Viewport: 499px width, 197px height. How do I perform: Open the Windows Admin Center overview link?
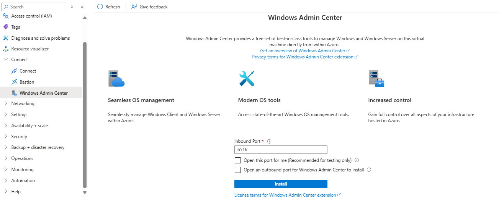pos(303,51)
